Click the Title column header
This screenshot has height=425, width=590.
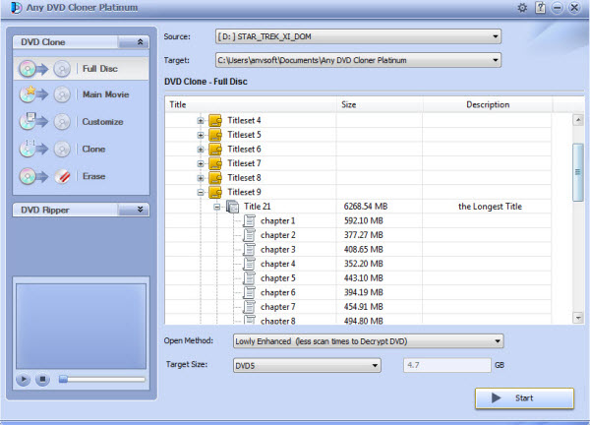point(251,104)
